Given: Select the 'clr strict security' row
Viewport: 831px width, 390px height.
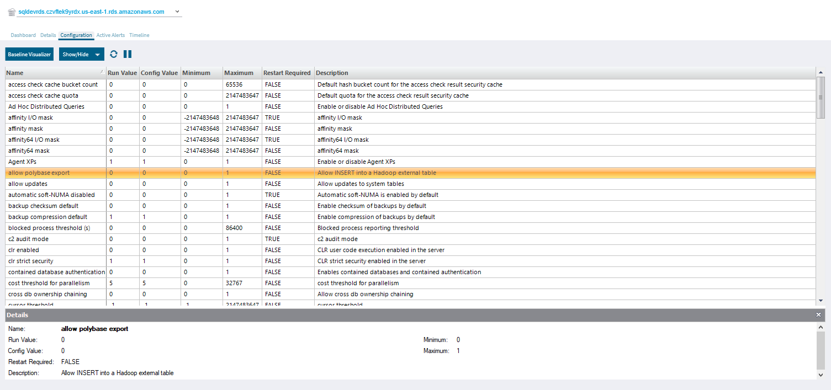Looking at the screenshot, I should (x=410, y=261).
